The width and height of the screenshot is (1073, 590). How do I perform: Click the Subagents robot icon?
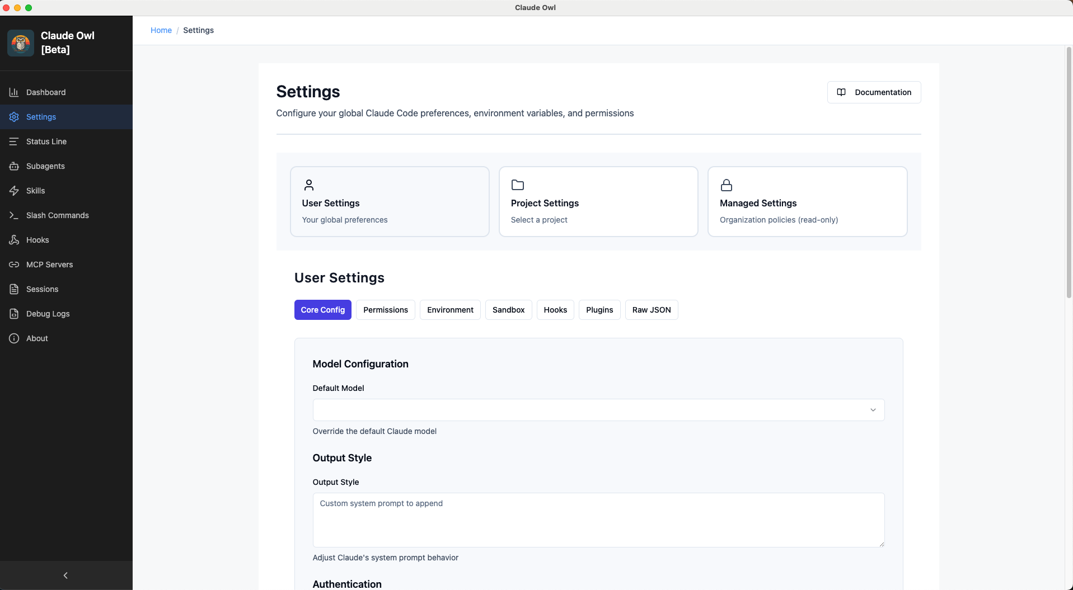pyautogui.click(x=14, y=166)
